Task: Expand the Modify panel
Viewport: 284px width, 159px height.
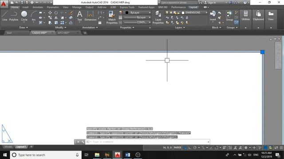Action: (60, 27)
